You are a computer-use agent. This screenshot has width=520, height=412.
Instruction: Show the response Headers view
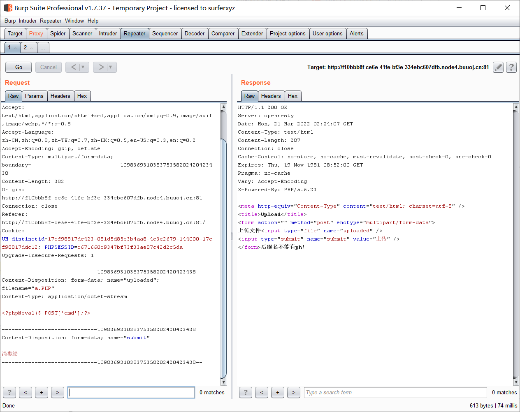tap(271, 96)
